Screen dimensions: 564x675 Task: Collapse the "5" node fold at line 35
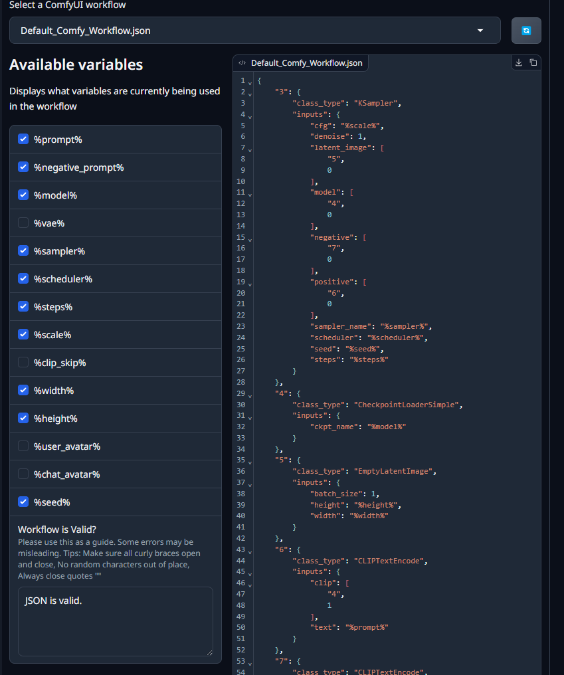[250, 463]
